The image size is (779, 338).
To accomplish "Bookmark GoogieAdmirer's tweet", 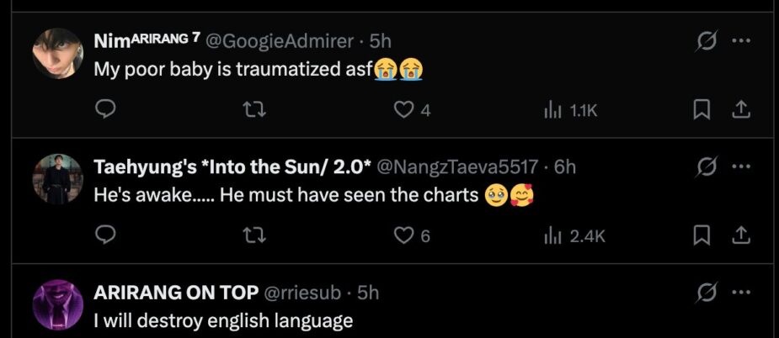I will point(701,109).
